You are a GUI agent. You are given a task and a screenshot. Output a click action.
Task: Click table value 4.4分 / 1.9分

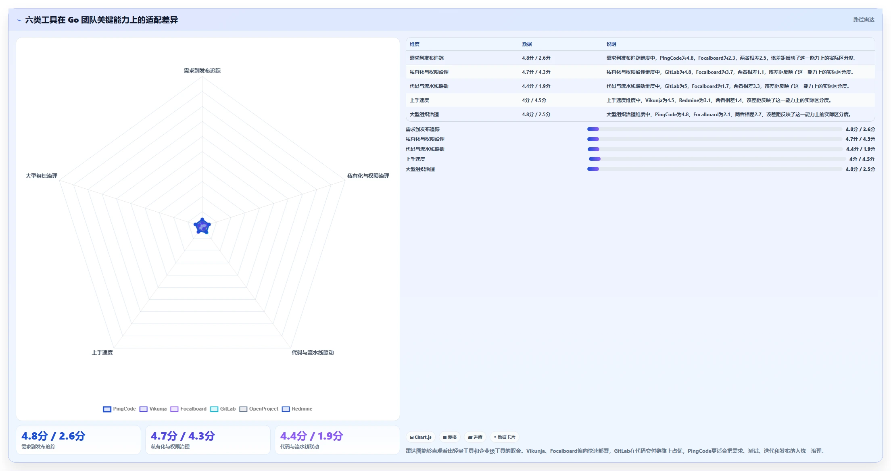tap(536, 86)
